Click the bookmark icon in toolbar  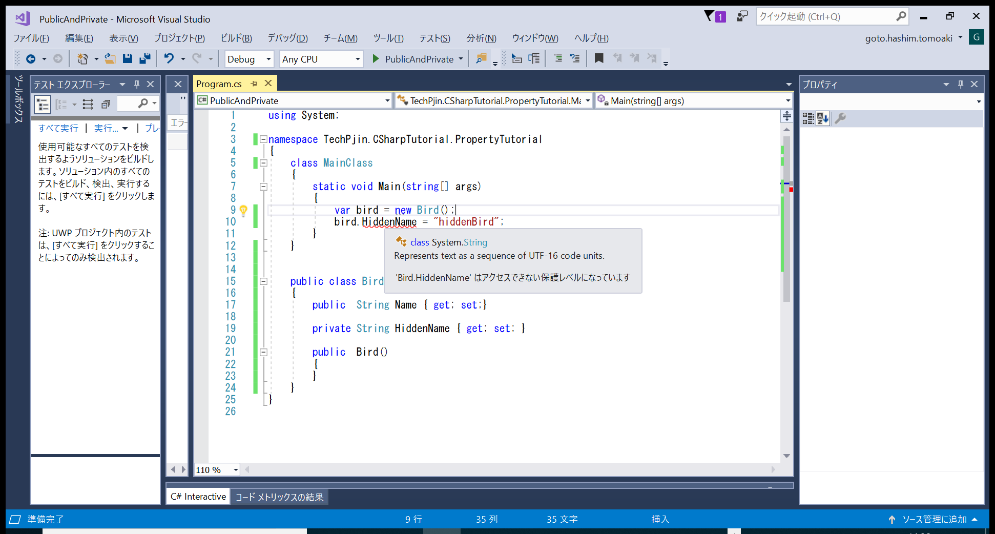pos(598,58)
